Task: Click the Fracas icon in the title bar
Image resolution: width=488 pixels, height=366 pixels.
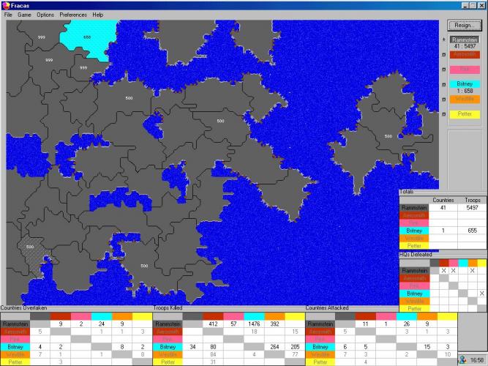Action: [x=6, y=5]
